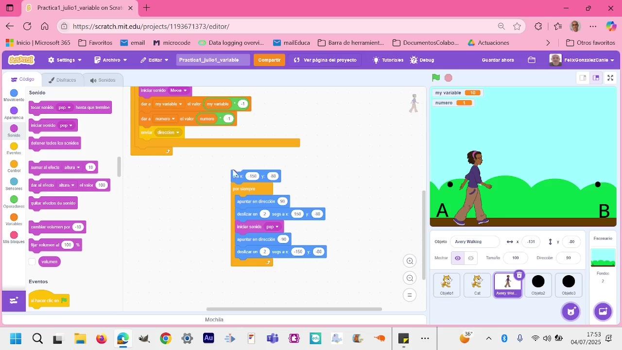Click the block palette vertical scrollbar
The image size is (622, 350).
[x=119, y=167]
